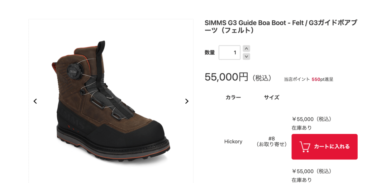Viewport: 367px width, 183px height.
Task: Open the brown boot product photo
Action: pyautogui.click(x=111, y=101)
